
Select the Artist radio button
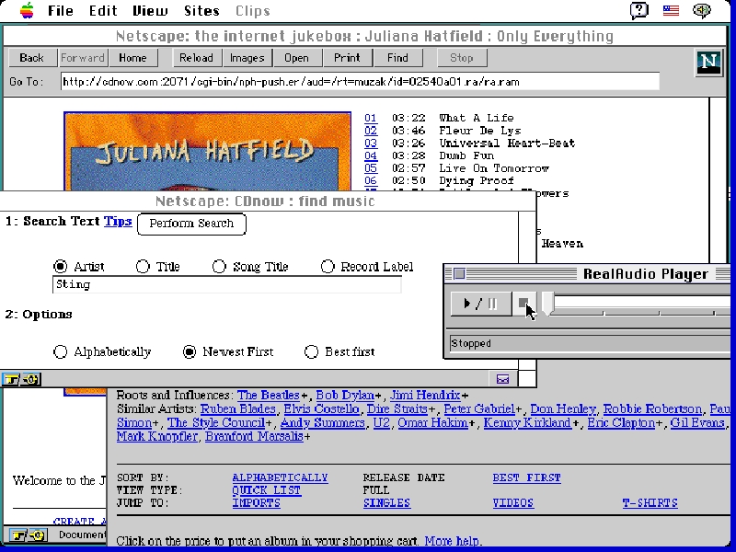(x=60, y=267)
